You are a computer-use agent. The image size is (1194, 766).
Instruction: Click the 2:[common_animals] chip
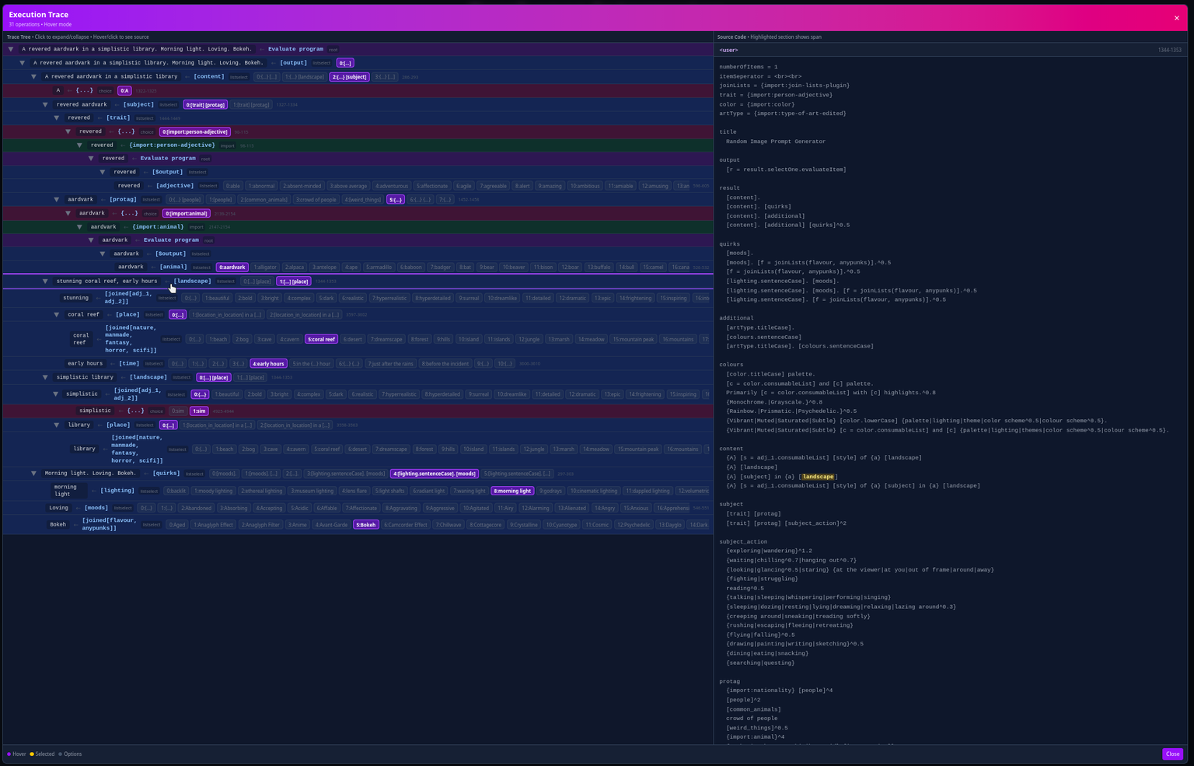[264, 200]
